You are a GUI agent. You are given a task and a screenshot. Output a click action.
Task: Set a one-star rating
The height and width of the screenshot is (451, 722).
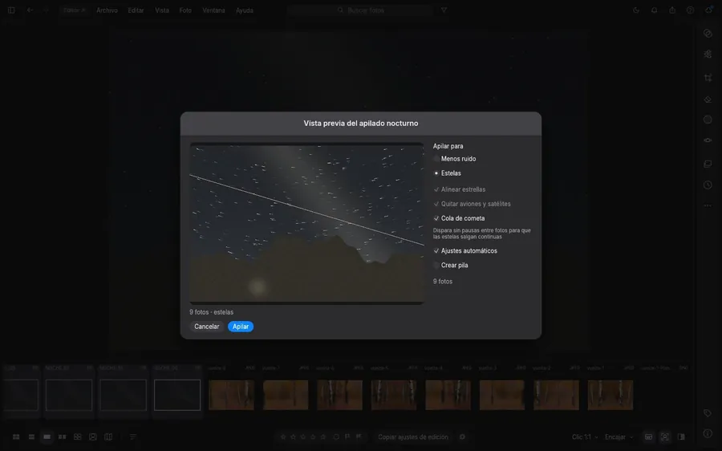283,437
